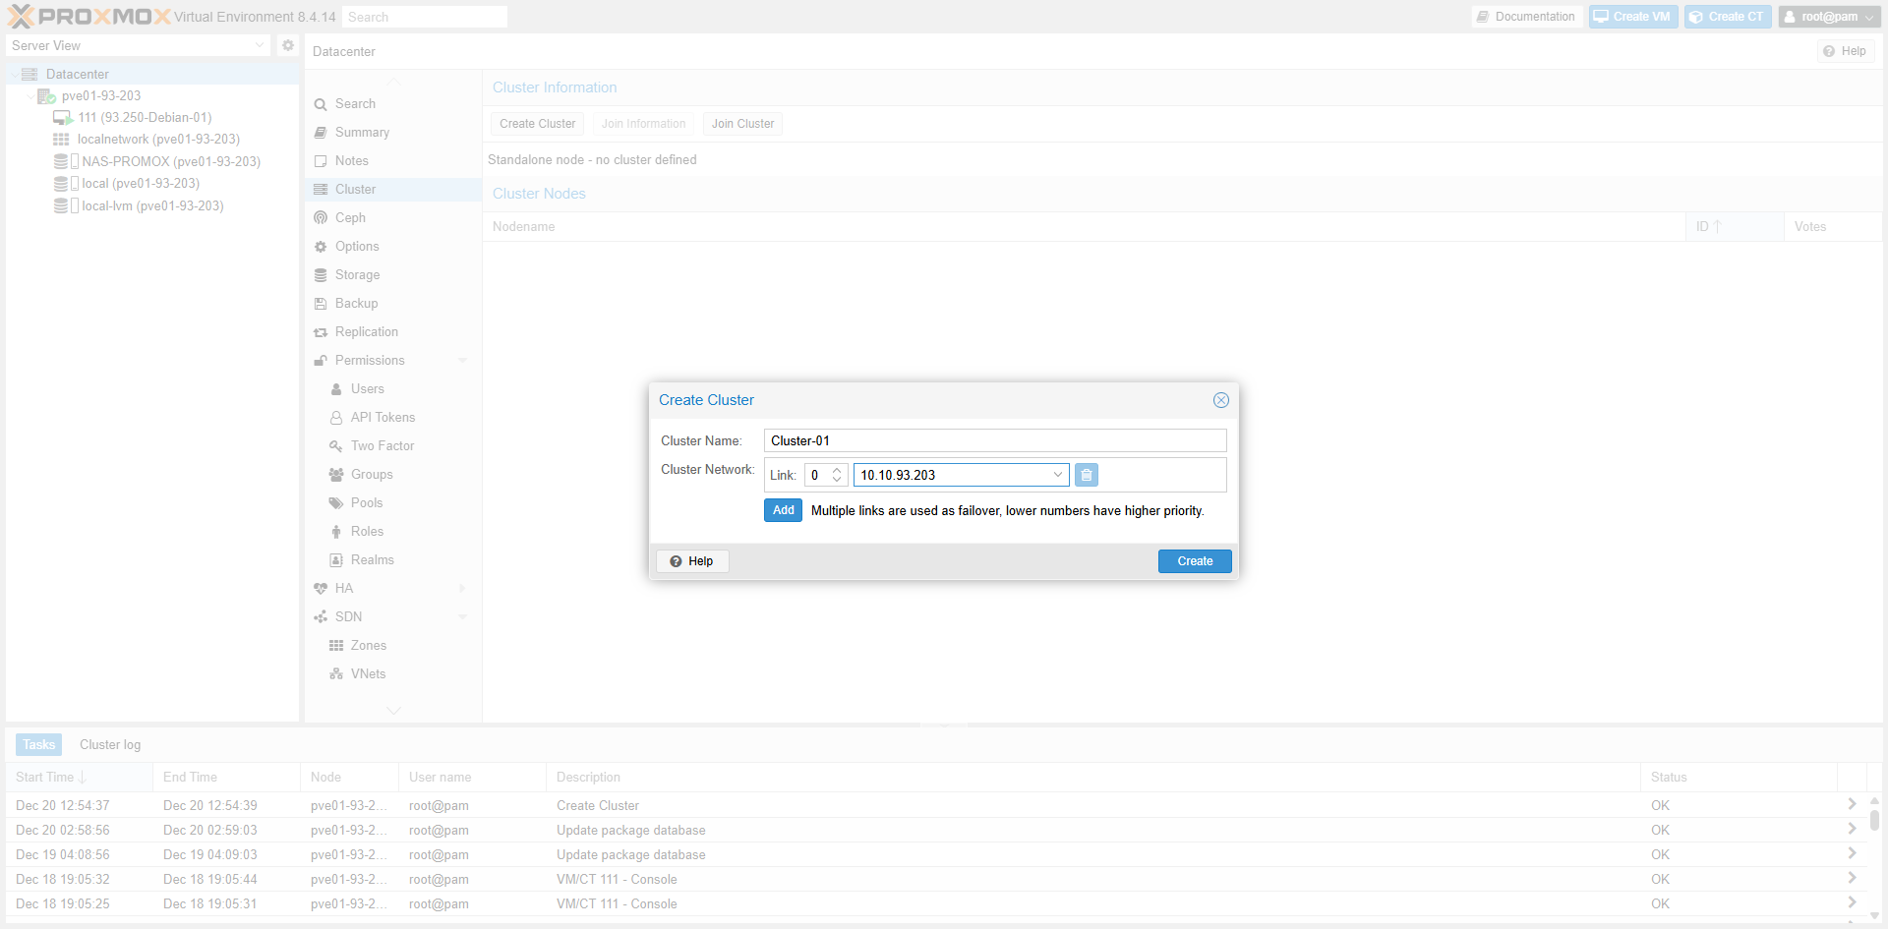Switch to the Tasks tab
The image size is (1888, 929).
(37, 744)
